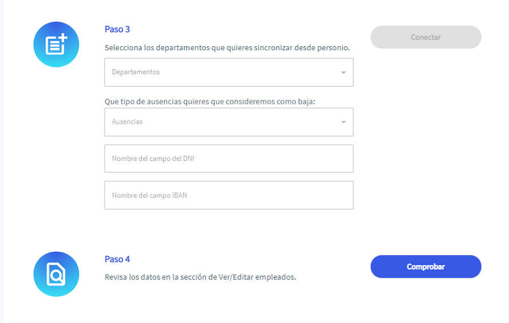509x323 pixels.
Task: Focus the Nombre del campo IBAN field
Action: (229, 195)
